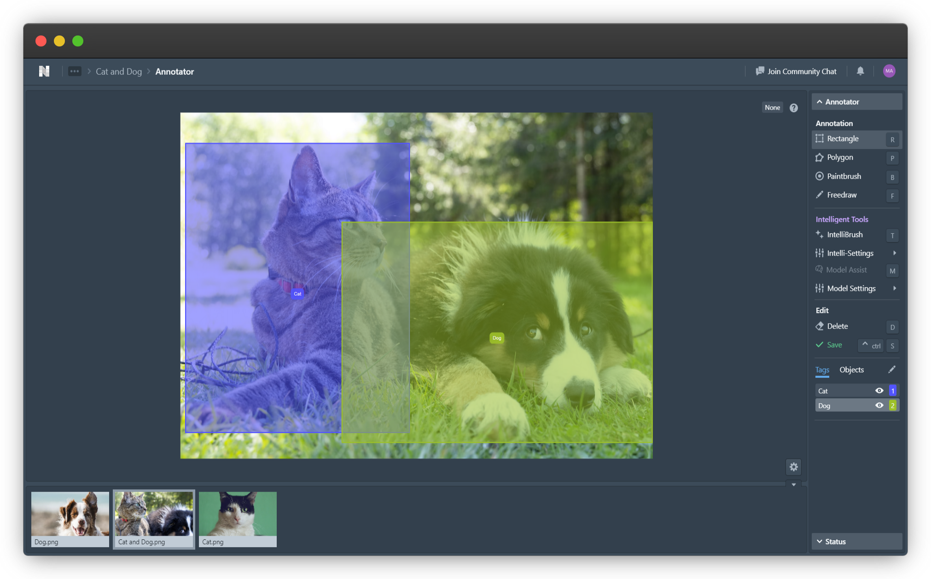Select the Rectangle annotation tool
This screenshot has height=579, width=931.
point(842,139)
